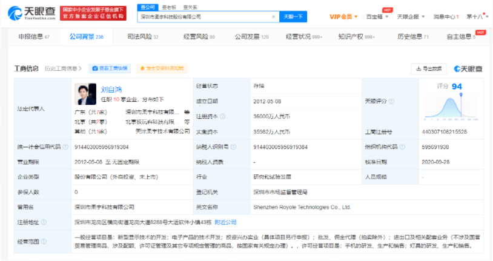Open the 公司背景 tab
This screenshot has height=261, width=493.
coord(87,37)
